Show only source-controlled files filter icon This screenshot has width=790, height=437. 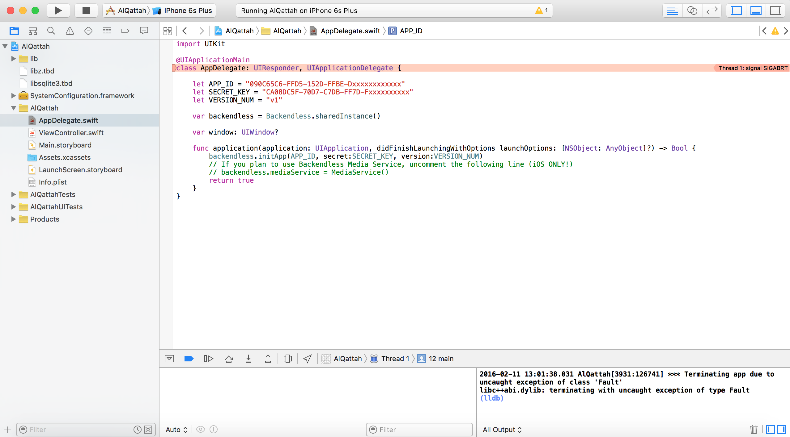[x=148, y=430]
